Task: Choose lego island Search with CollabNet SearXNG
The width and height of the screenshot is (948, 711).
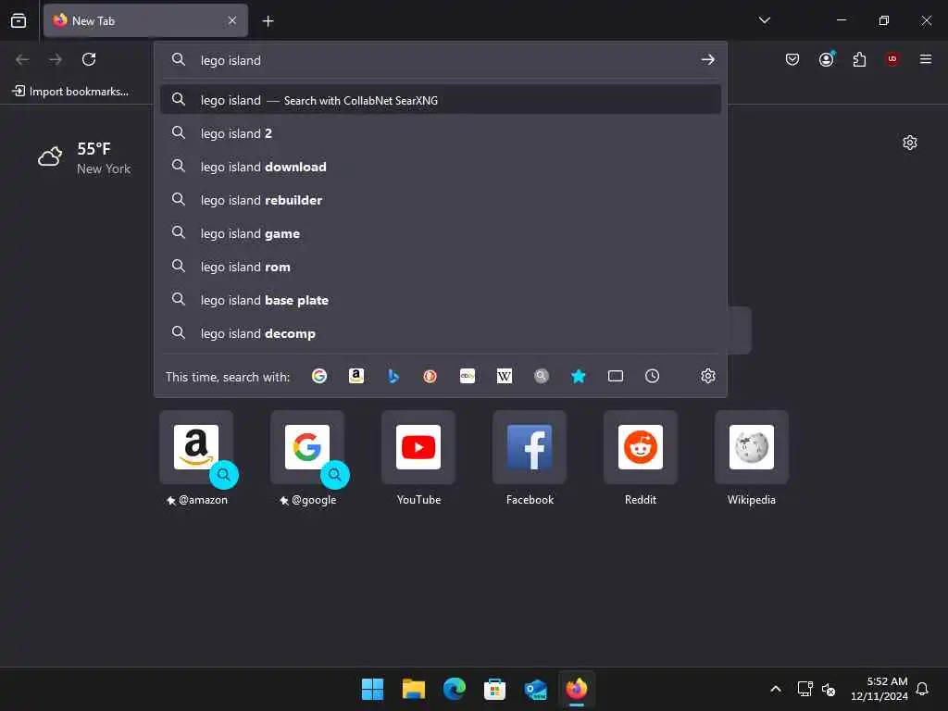Action: 441,100
